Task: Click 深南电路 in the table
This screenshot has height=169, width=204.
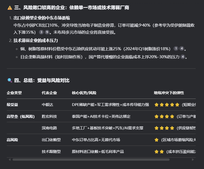Action: tap(49, 128)
